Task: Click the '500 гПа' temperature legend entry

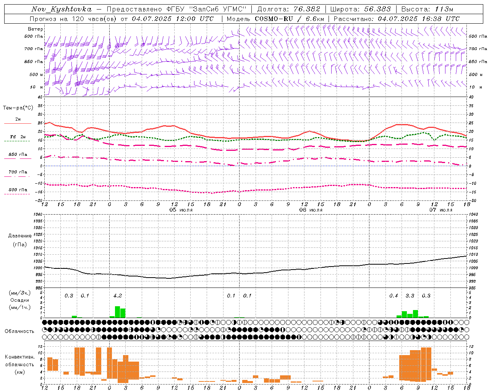Action: [x=18, y=190]
